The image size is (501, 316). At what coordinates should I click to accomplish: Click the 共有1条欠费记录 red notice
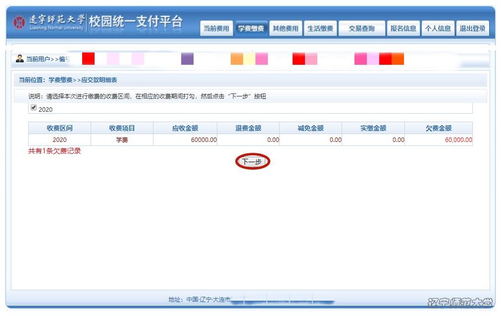[54, 151]
